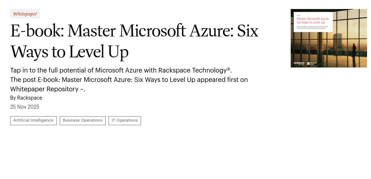Click the small red label atop the cover card
The height and width of the screenshot is (179, 371).
coord(298,15)
